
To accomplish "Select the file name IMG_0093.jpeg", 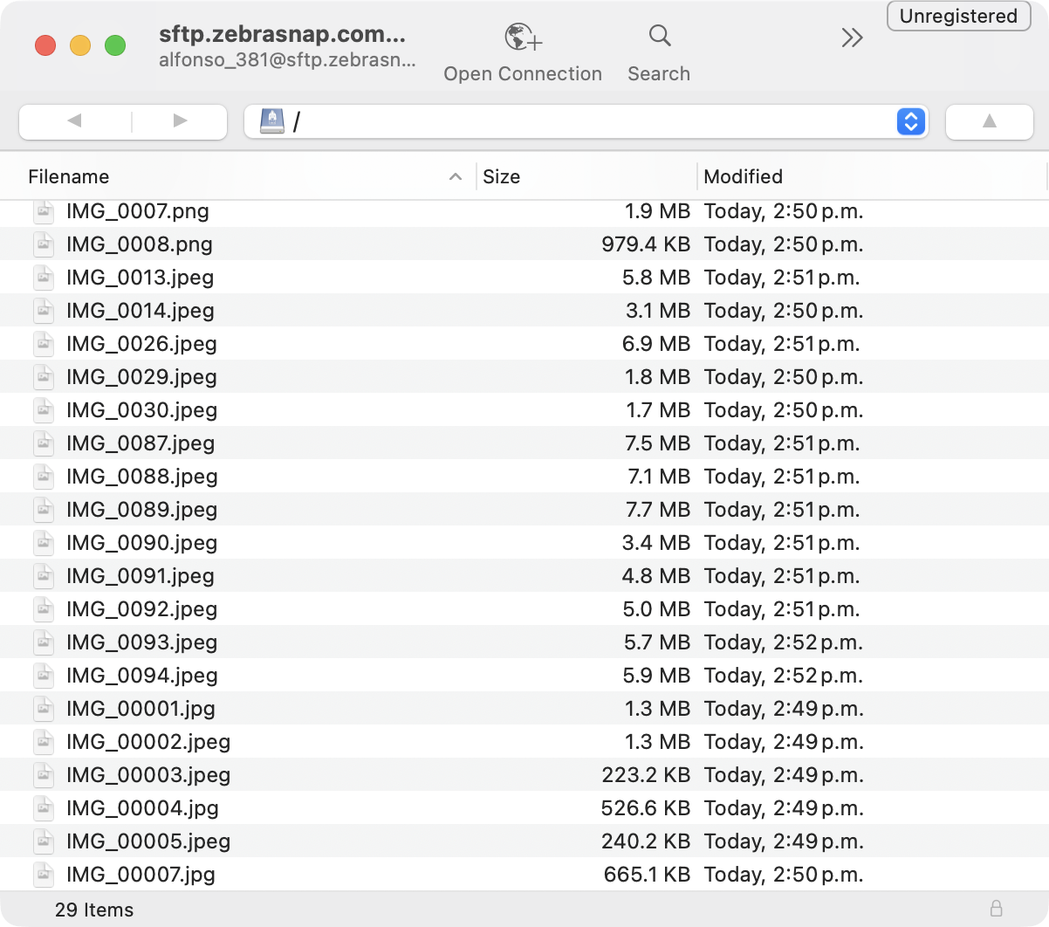I will point(141,642).
